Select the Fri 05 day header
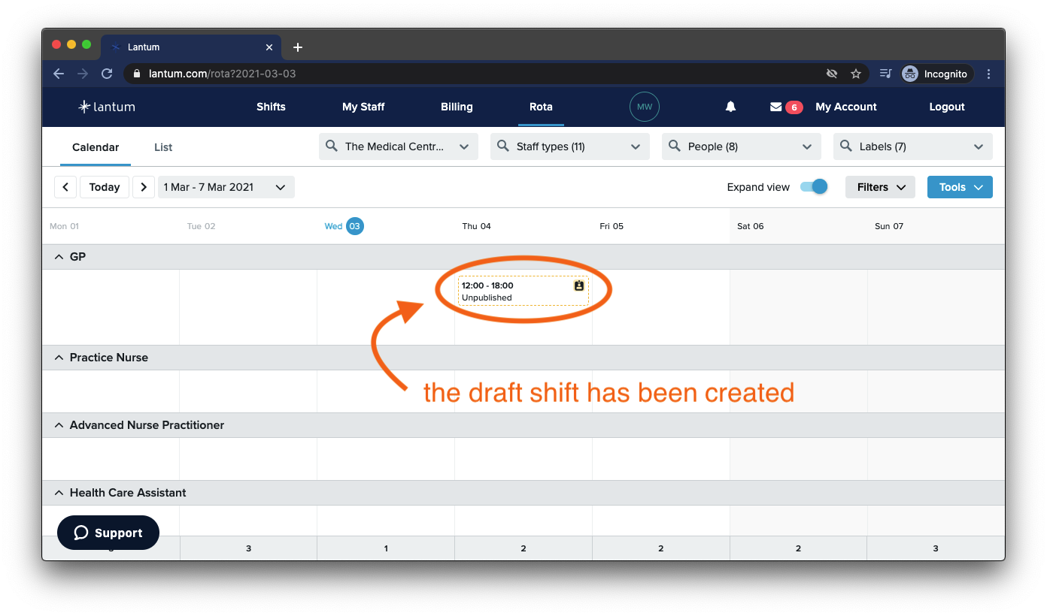1047x616 pixels. (x=612, y=226)
